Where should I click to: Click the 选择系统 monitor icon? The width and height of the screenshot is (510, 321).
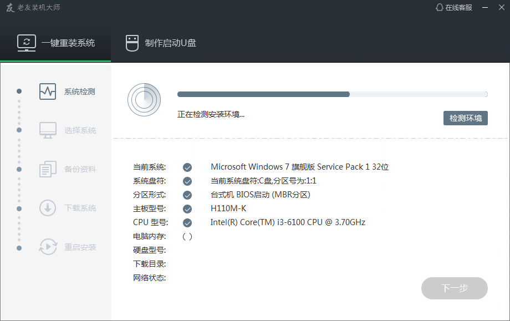tap(48, 130)
